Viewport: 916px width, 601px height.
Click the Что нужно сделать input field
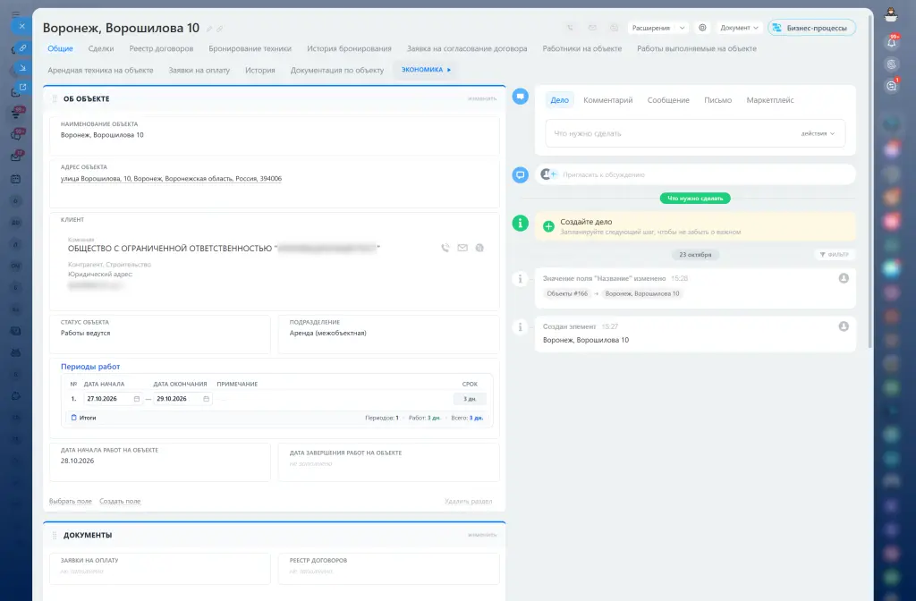[695, 134]
